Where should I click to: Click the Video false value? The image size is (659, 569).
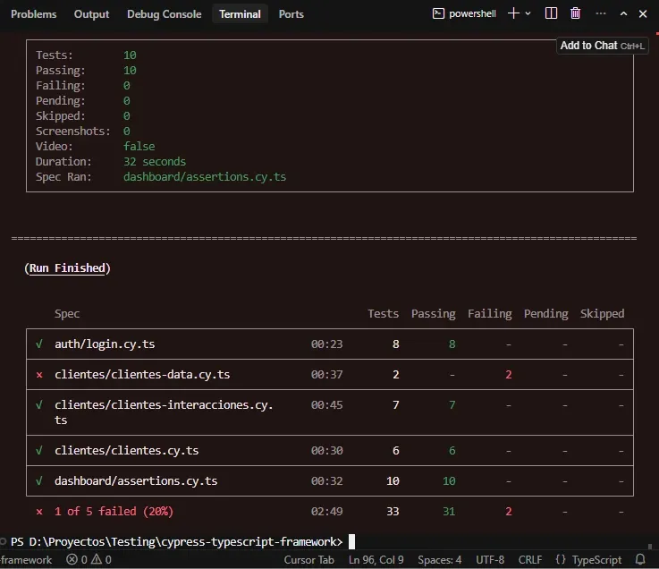pyautogui.click(x=139, y=147)
